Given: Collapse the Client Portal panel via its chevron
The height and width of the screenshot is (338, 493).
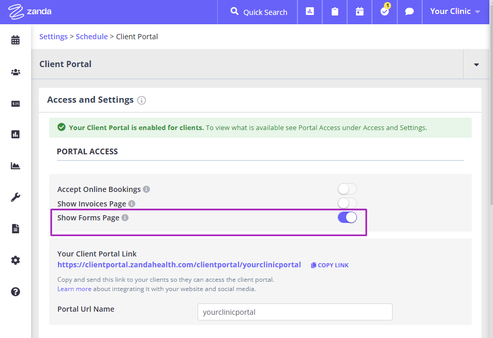Looking at the screenshot, I should point(476,63).
